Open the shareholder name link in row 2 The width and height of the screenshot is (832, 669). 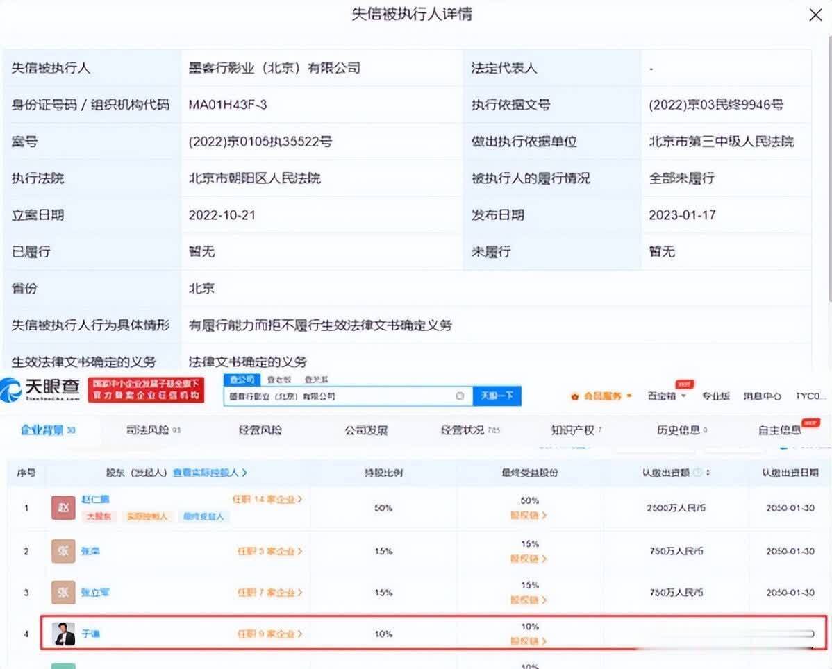point(90,551)
